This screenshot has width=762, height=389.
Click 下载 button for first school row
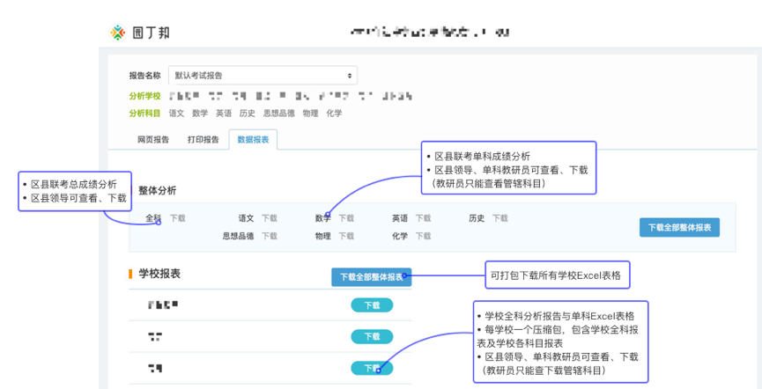tap(372, 305)
